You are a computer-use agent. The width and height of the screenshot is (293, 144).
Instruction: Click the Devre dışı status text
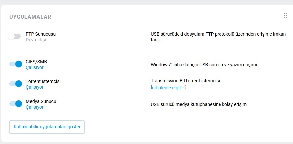[x=36, y=40]
